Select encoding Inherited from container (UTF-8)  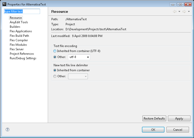(x=55, y=51)
